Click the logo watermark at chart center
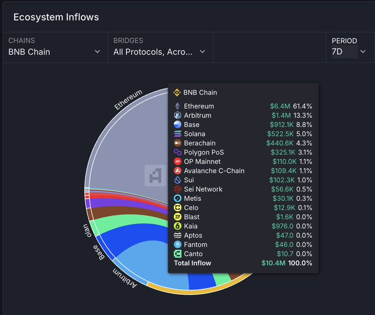This screenshot has height=315, width=375. tap(155, 175)
